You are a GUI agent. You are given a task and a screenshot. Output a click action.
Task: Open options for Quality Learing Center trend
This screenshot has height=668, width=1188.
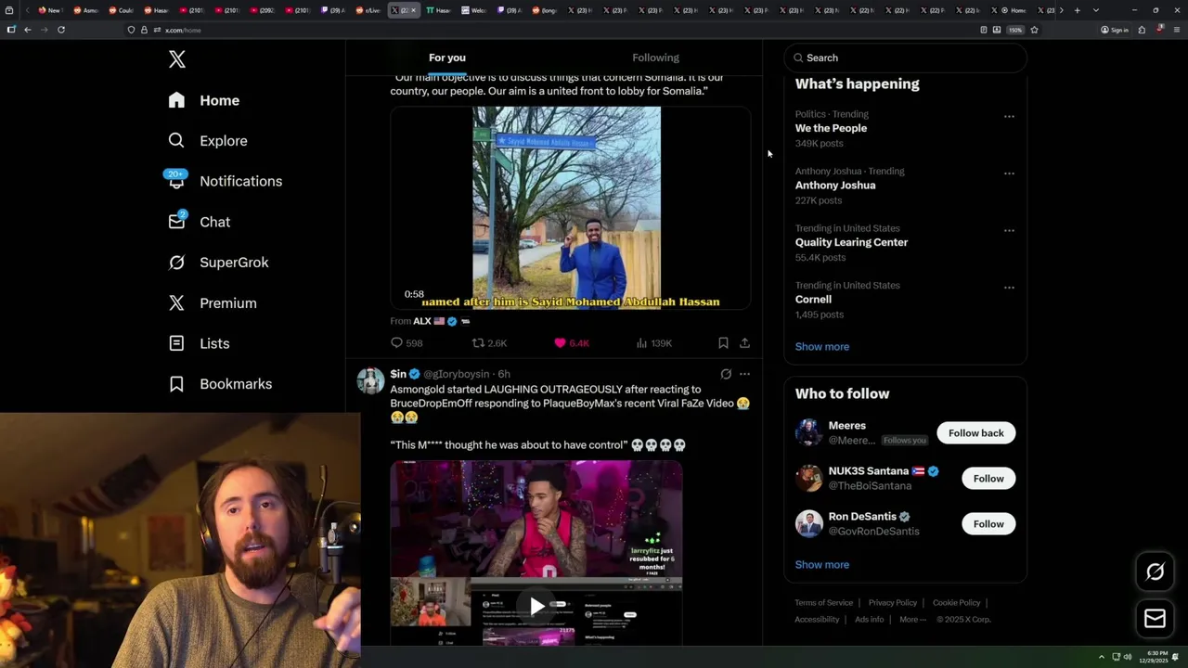pos(1009,230)
